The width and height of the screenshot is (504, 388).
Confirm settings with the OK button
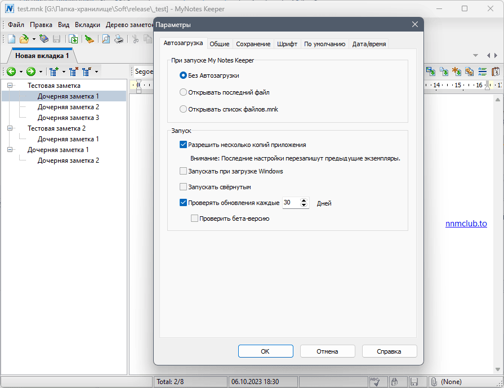click(265, 351)
